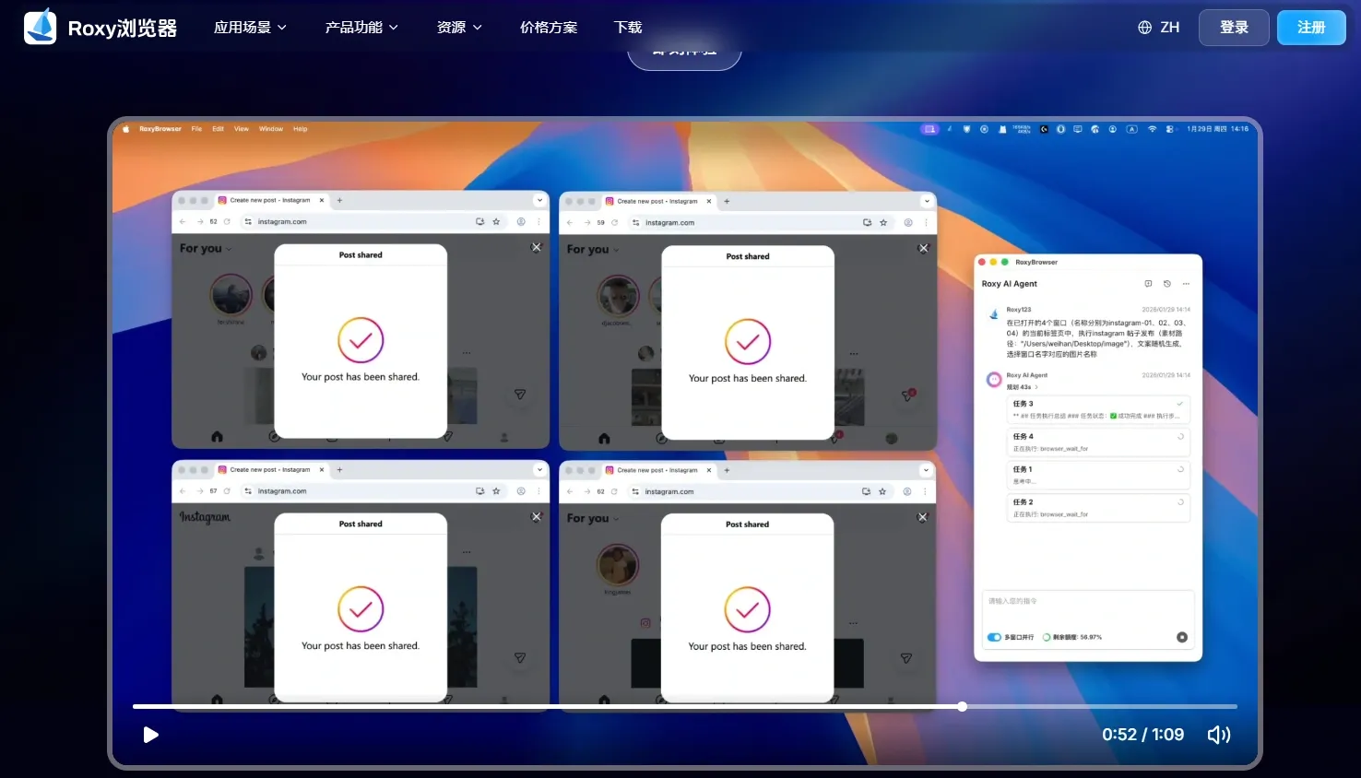Bookmark the page with the star in window 59

tap(883, 222)
